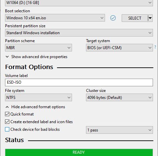Uncheck the Quick format checkbox

(7, 114)
